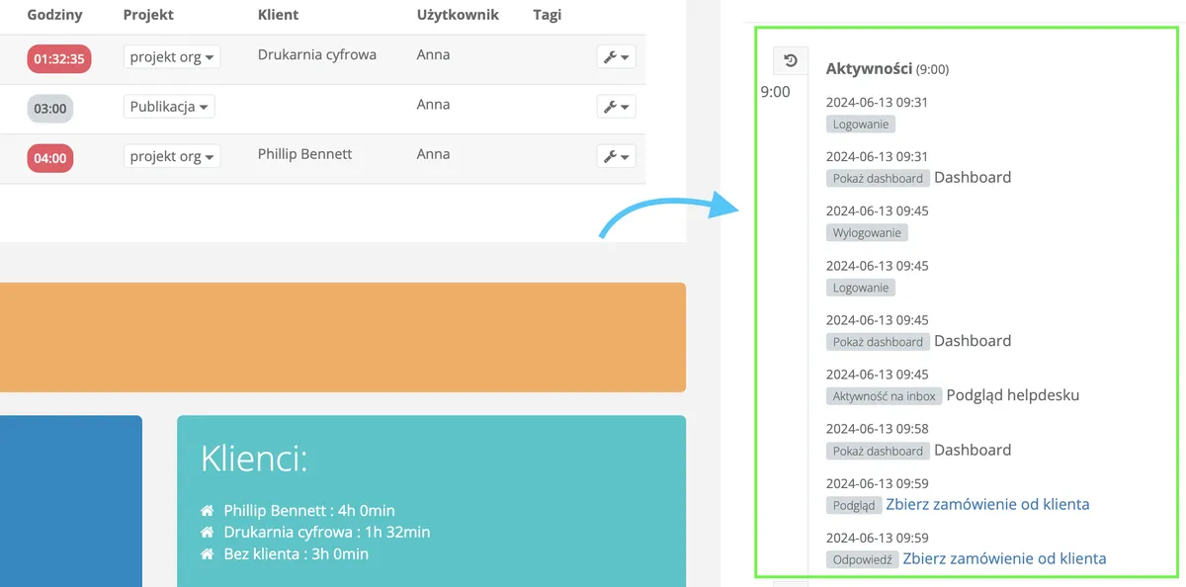Click the Logowanie tag under the first 09:31 entry
The width and height of the screenshot is (1186, 587).
[x=861, y=125]
